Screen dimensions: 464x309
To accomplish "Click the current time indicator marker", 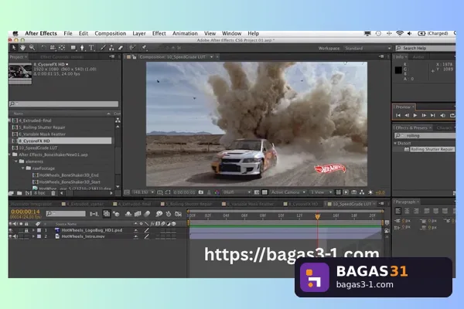I will pyautogui.click(x=318, y=216).
